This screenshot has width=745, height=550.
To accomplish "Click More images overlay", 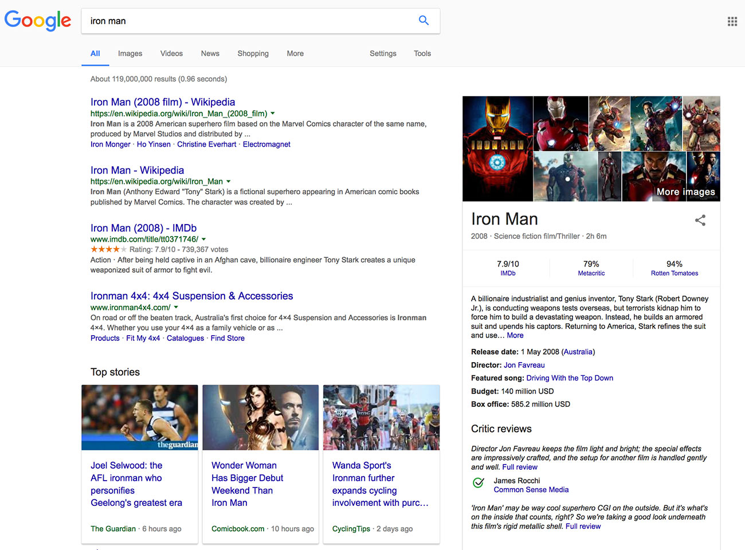I will 686,192.
